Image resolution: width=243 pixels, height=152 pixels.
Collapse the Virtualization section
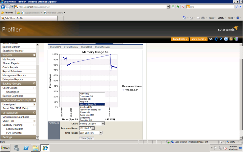click(x=34, y=113)
